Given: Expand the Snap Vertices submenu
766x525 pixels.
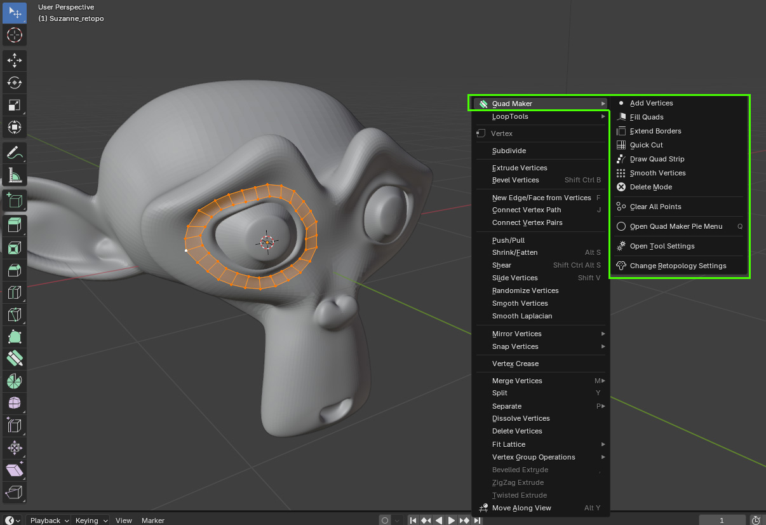Looking at the screenshot, I should pyautogui.click(x=541, y=346).
